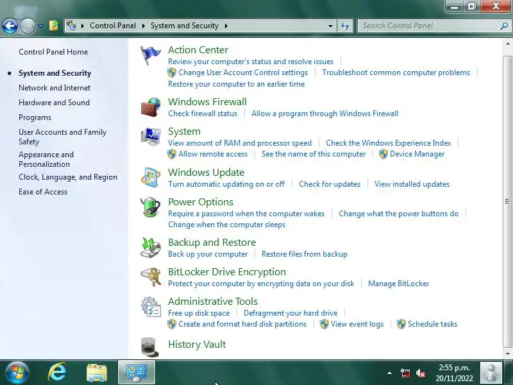This screenshot has height=385, width=513.
Task: Expand the arrow after System and Security breadcrumb
Action: [226, 26]
